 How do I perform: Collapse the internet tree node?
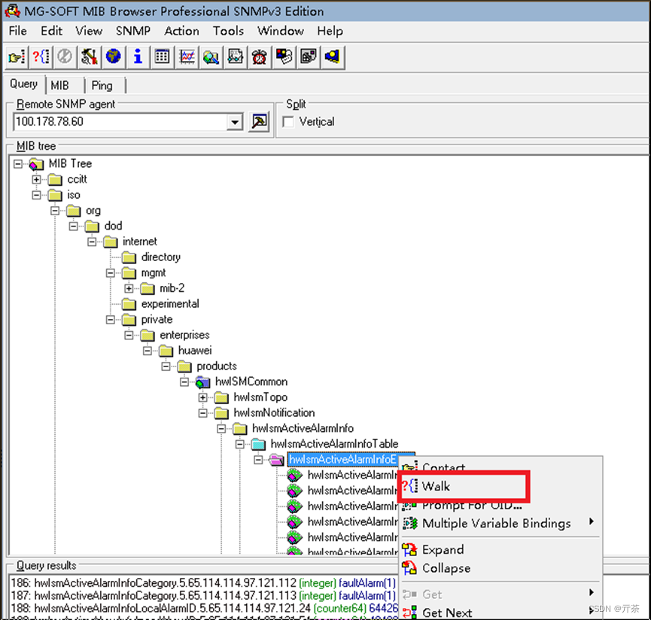click(92, 242)
